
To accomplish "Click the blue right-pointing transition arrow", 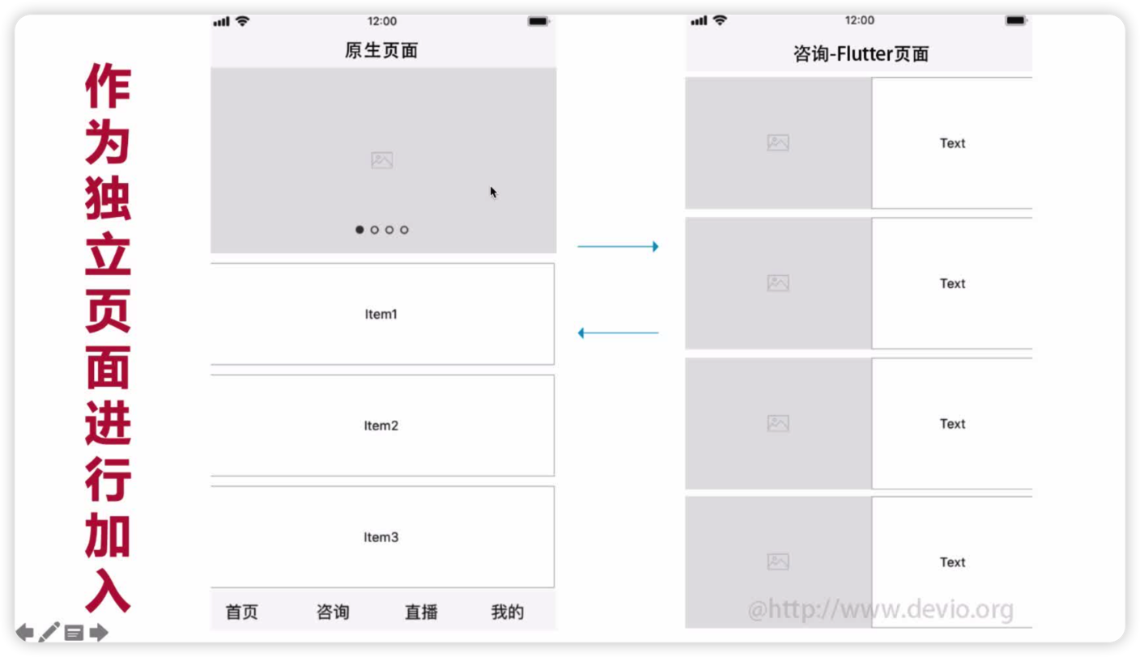I will 619,245.
